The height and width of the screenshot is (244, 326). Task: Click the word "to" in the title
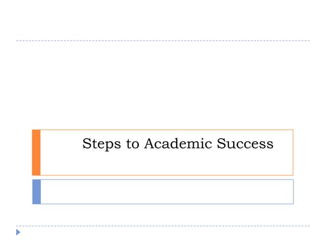133,144
